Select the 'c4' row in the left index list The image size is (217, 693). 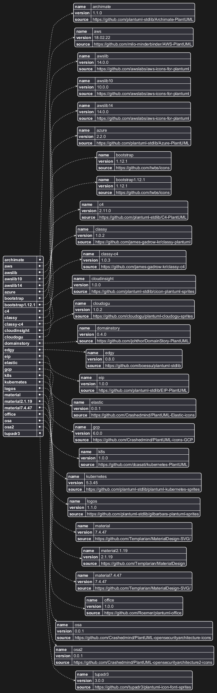pyautogui.click(x=23, y=311)
